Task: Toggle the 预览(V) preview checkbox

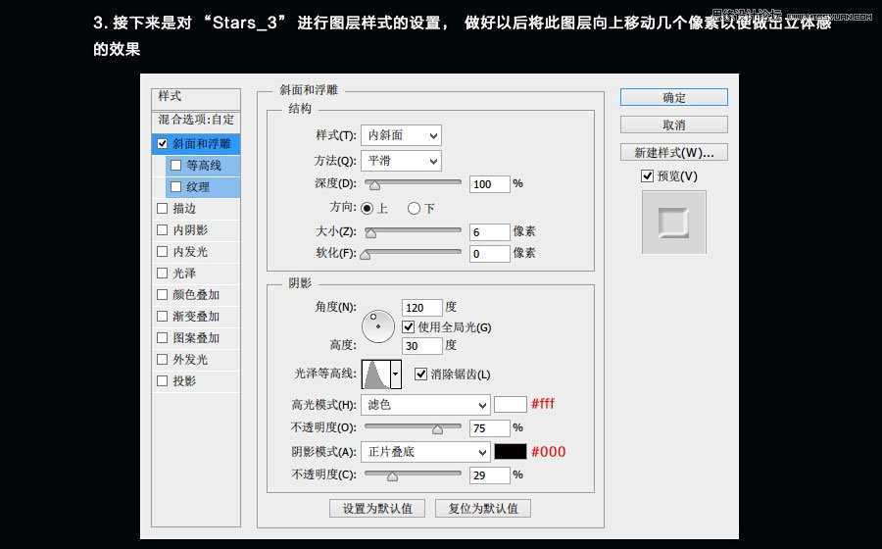Action: 647,176
